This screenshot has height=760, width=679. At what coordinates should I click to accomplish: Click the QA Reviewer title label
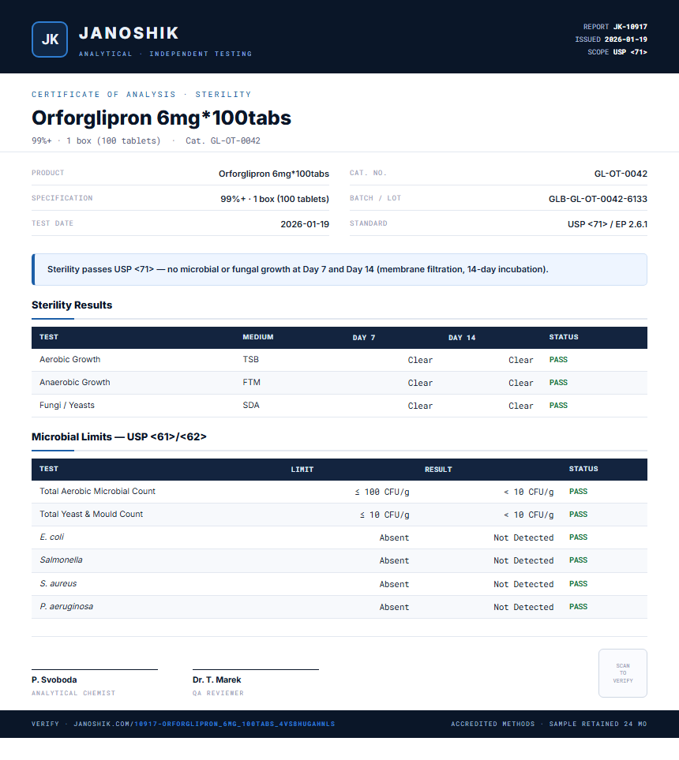point(218,693)
